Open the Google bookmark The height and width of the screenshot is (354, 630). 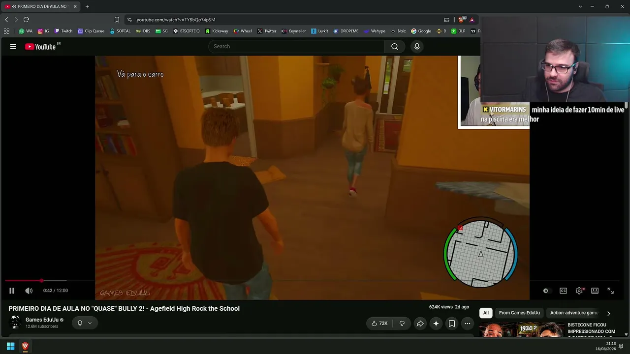[421, 31]
